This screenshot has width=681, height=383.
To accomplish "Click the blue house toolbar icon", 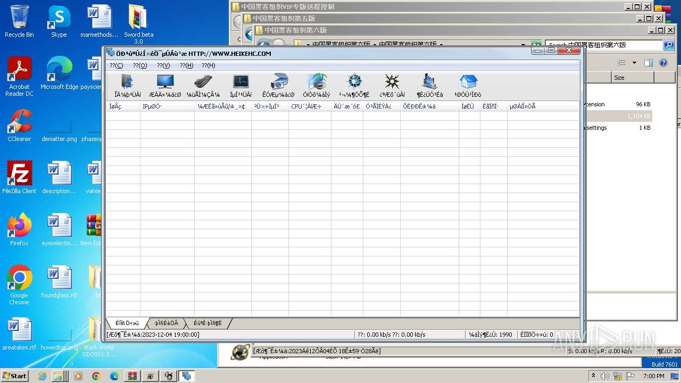I will tap(468, 86).
